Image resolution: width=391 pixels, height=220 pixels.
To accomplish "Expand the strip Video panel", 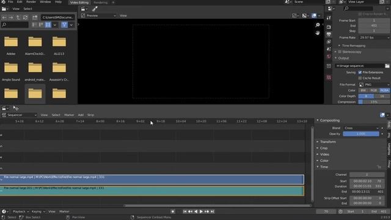I will coord(324,155).
